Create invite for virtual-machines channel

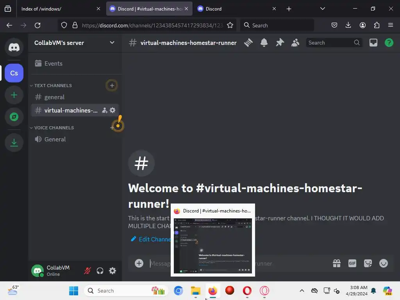(105, 110)
